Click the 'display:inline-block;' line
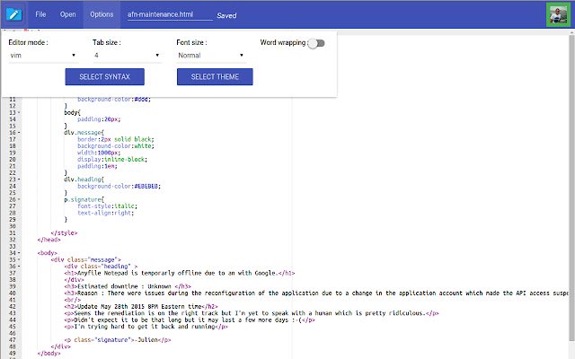The width and height of the screenshot is (575, 359). tap(112, 160)
